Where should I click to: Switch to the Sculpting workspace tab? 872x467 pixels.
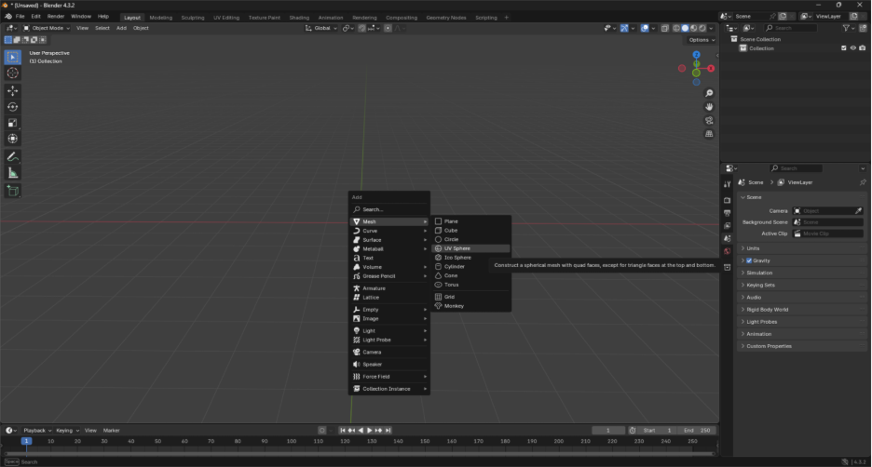(x=193, y=17)
